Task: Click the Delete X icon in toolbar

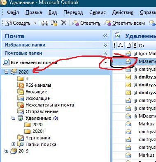Action: click(x=64, y=23)
